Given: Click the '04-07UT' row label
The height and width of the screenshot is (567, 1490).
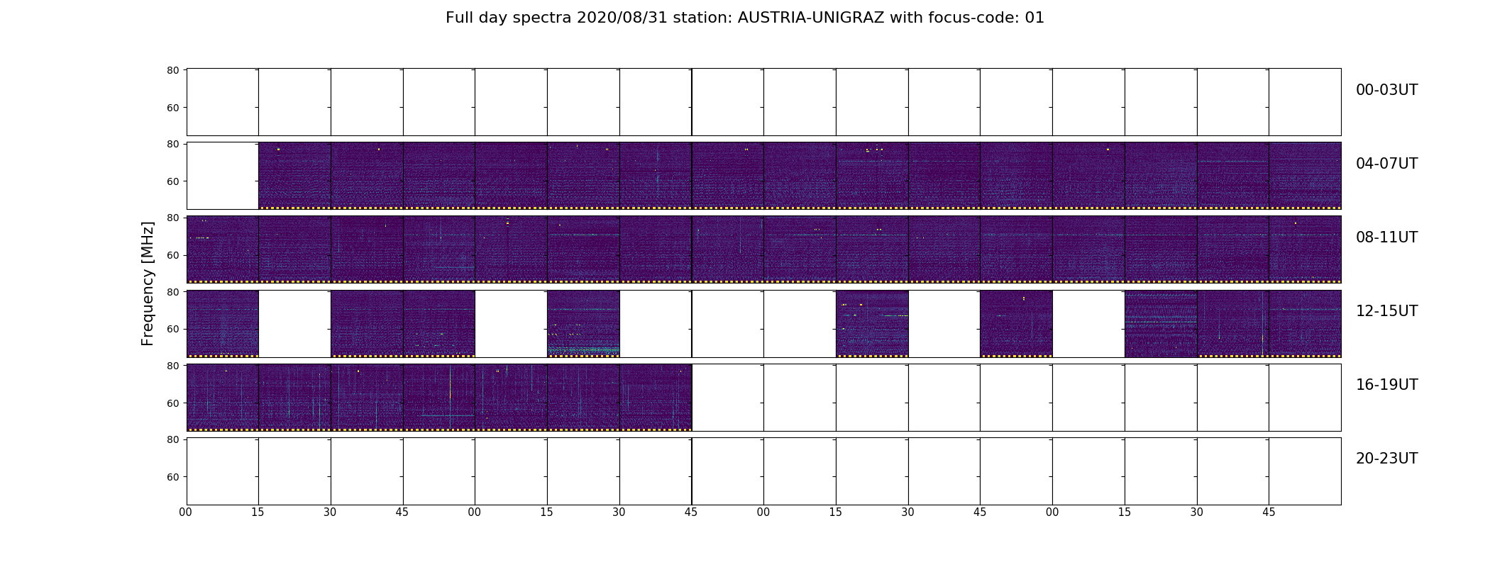Looking at the screenshot, I should 1386,164.
